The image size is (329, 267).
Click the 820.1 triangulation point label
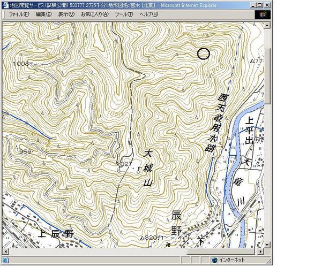152,238
